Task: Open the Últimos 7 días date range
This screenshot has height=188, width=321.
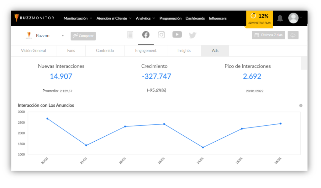Action: click(x=268, y=35)
